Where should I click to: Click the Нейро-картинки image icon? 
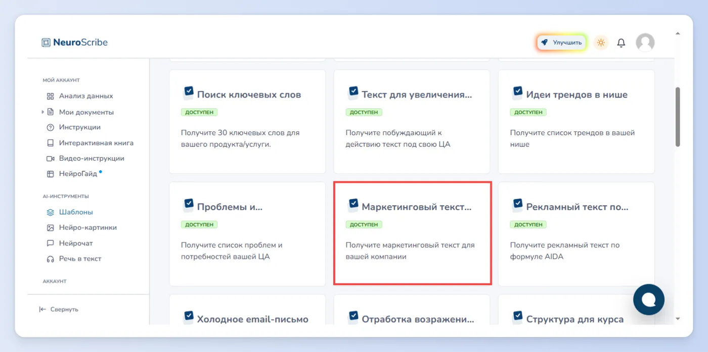point(50,227)
